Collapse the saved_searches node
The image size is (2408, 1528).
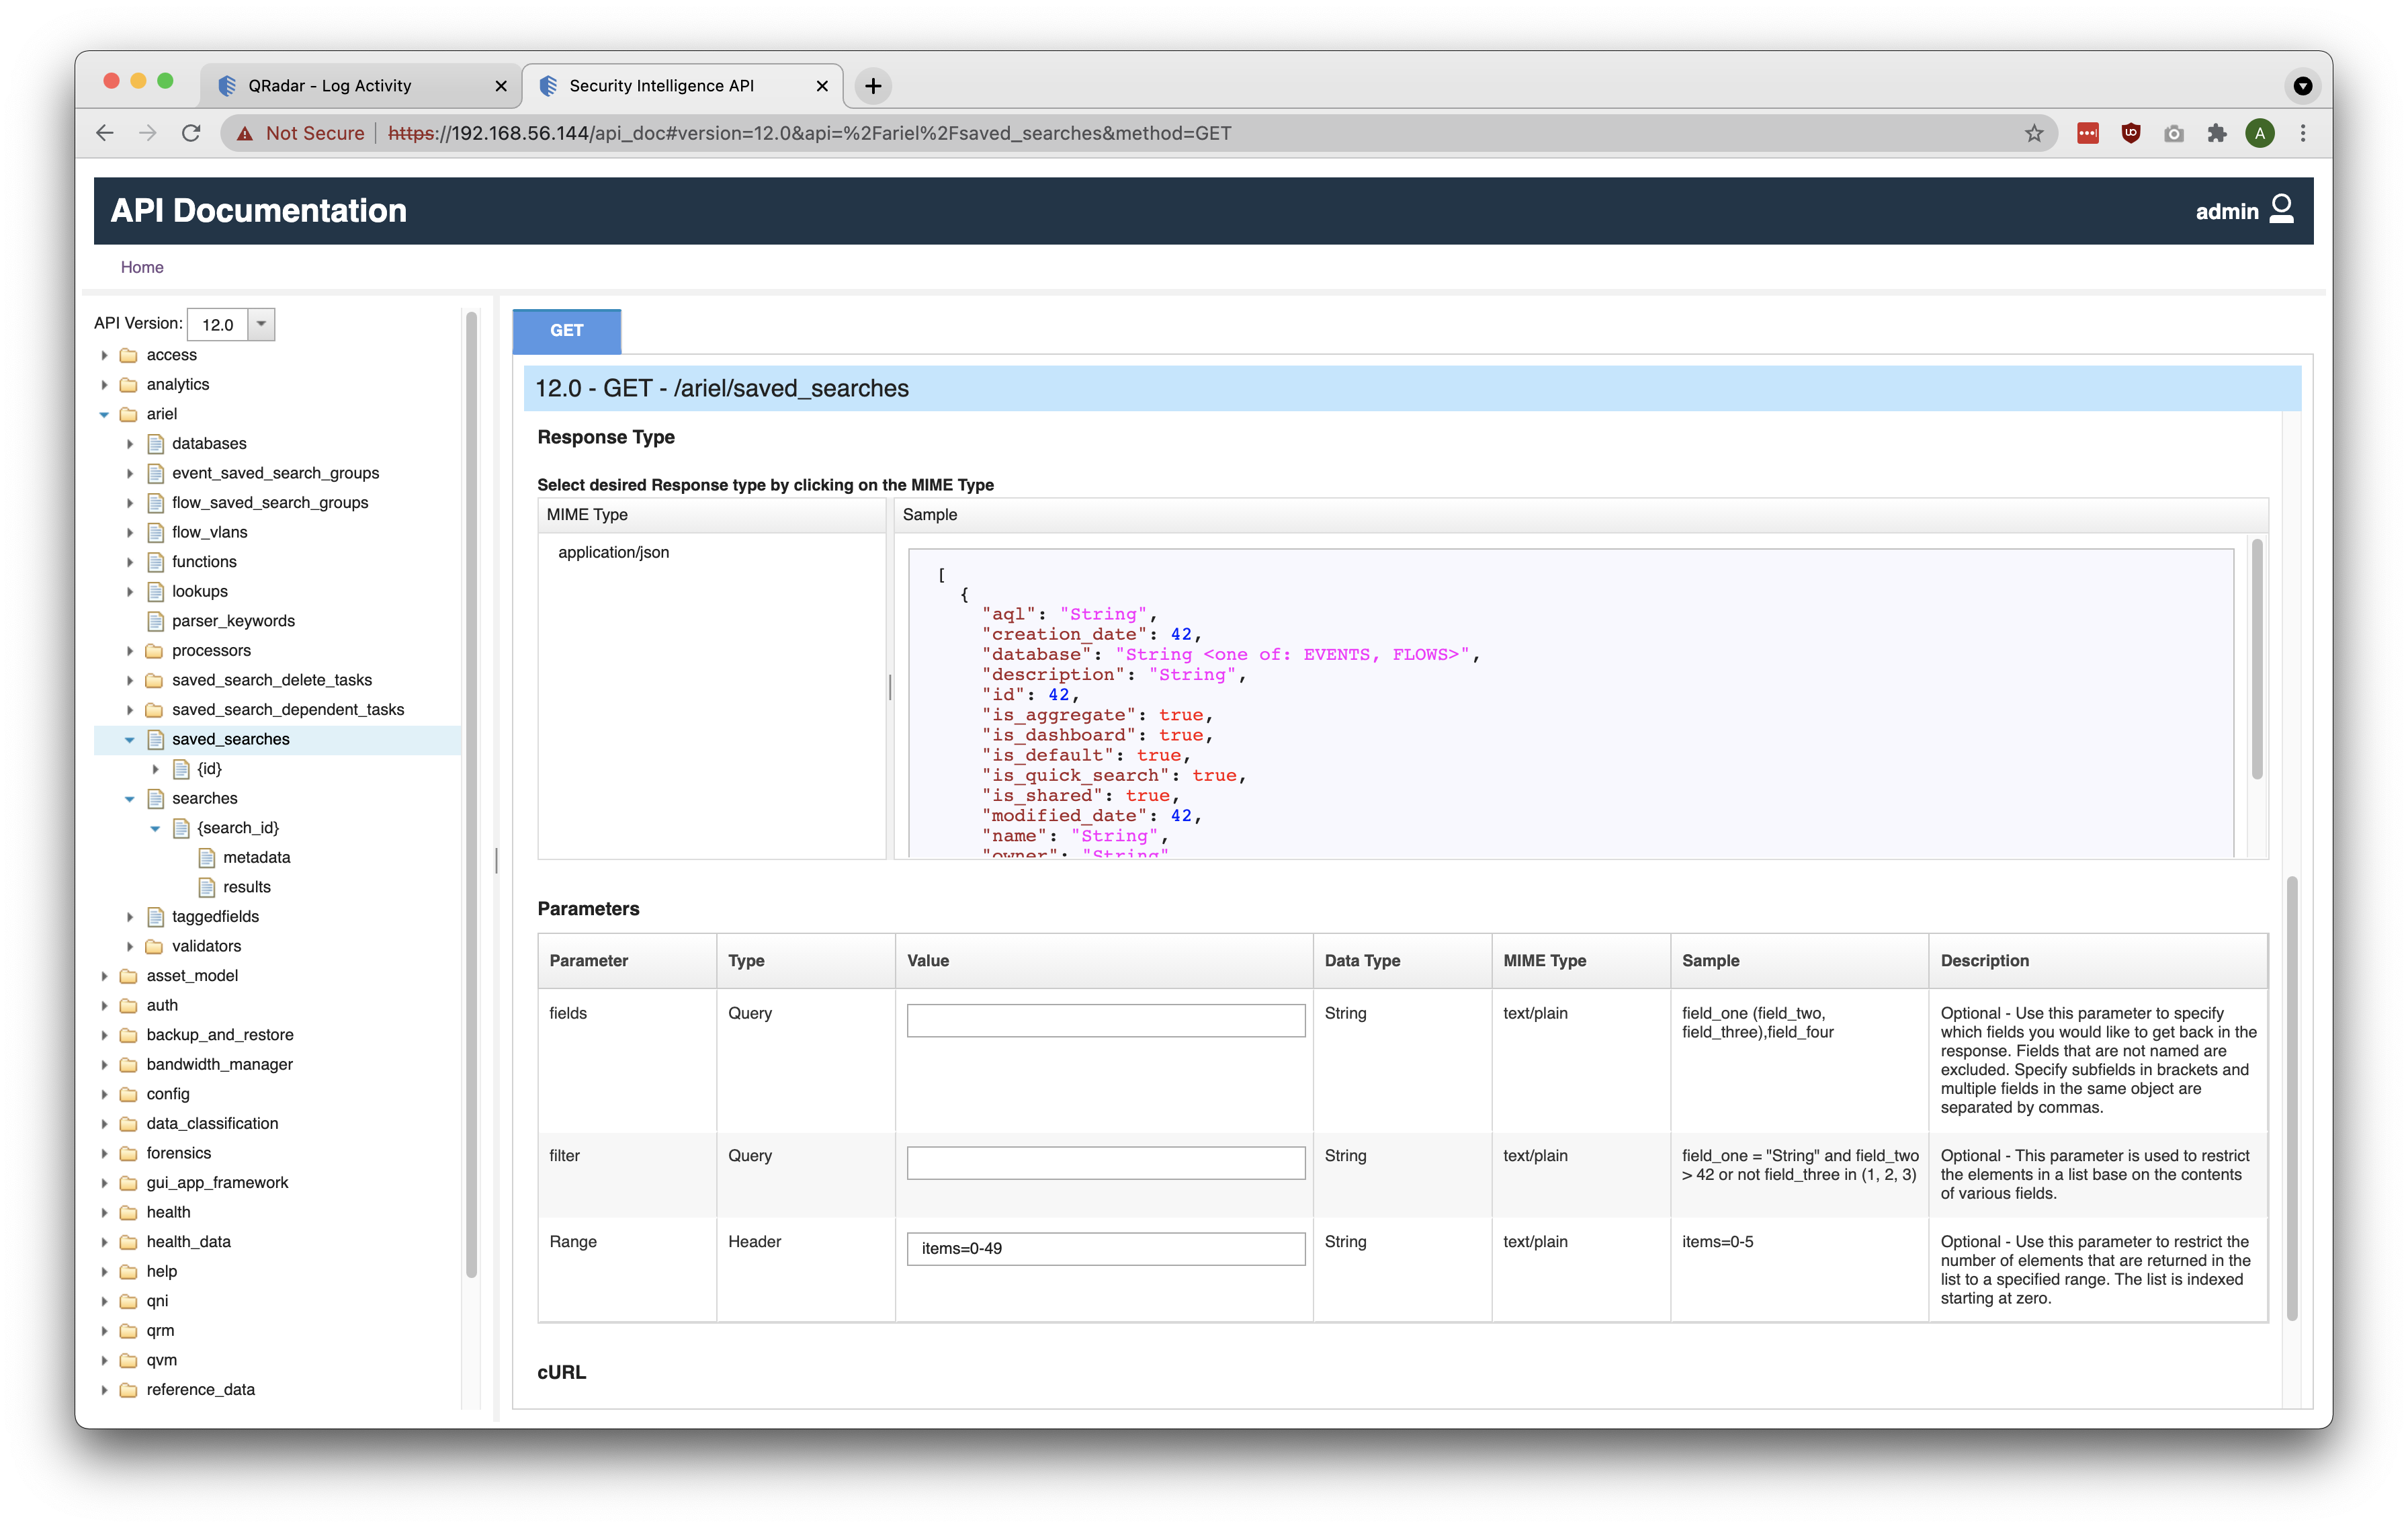tap(130, 739)
